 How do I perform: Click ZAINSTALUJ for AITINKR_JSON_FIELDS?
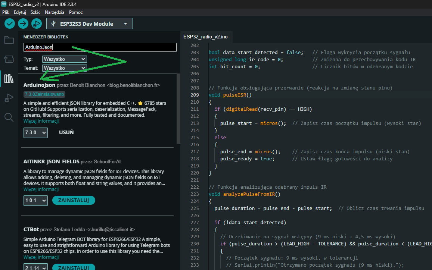pos(74,200)
